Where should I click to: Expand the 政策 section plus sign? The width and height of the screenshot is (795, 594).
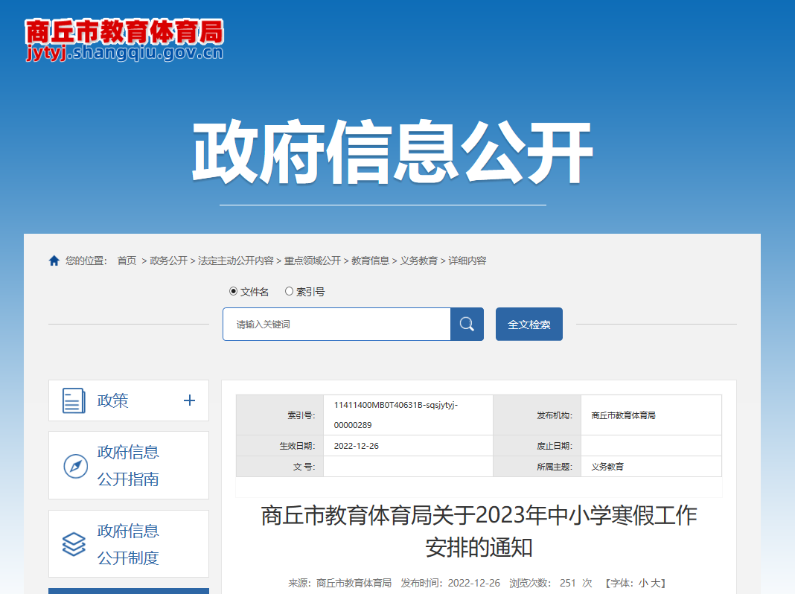(189, 400)
